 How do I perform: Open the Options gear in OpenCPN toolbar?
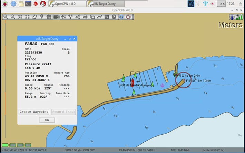[x=49, y=17]
